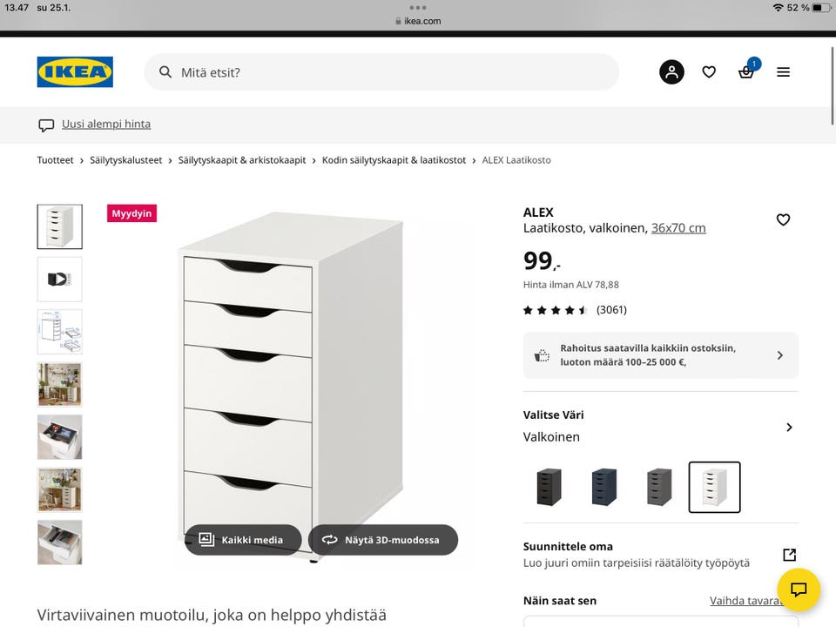This screenshot has height=627, width=836.
Task: Expand the Valitse Väri chevron
Action: [789, 427]
